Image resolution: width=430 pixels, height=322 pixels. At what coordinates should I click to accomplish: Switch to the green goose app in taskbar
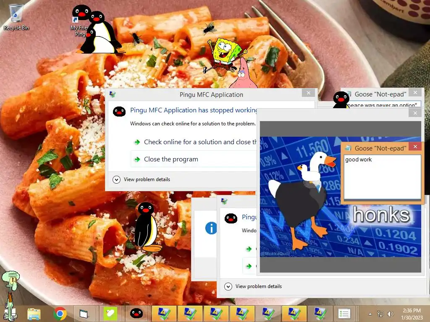[110, 314]
